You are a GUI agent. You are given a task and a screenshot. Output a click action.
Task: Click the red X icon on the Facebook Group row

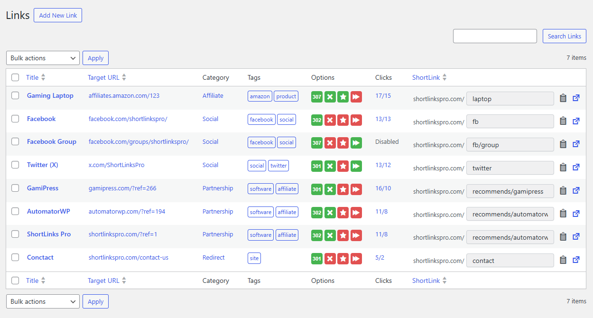coord(330,142)
